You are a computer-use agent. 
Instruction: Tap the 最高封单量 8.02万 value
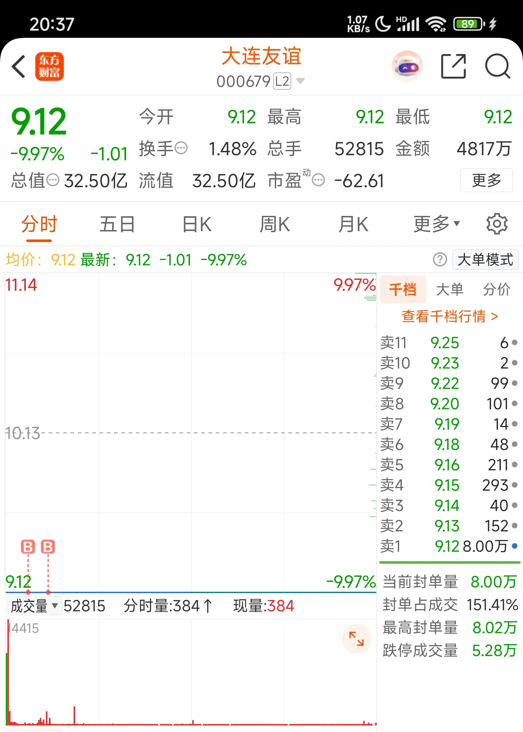coord(495,628)
